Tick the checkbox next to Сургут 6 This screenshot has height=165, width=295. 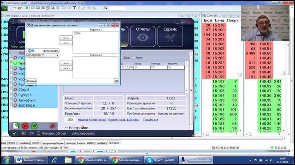(11, 95)
